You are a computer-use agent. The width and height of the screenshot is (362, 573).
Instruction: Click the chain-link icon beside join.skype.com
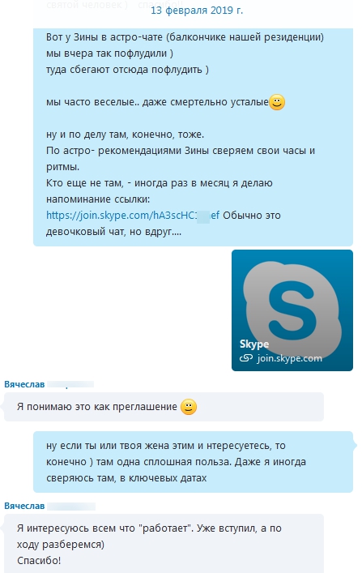click(x=246, y=358)
